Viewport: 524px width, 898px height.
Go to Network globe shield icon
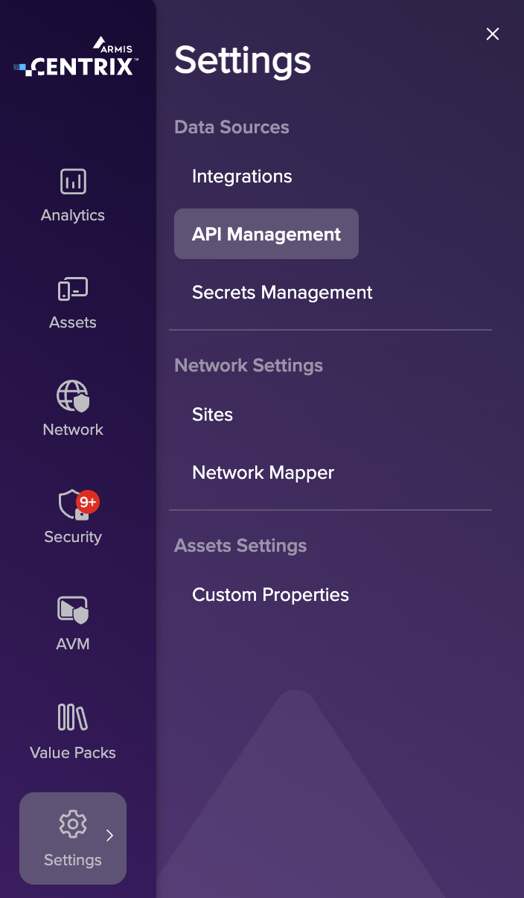coord(73,396)
